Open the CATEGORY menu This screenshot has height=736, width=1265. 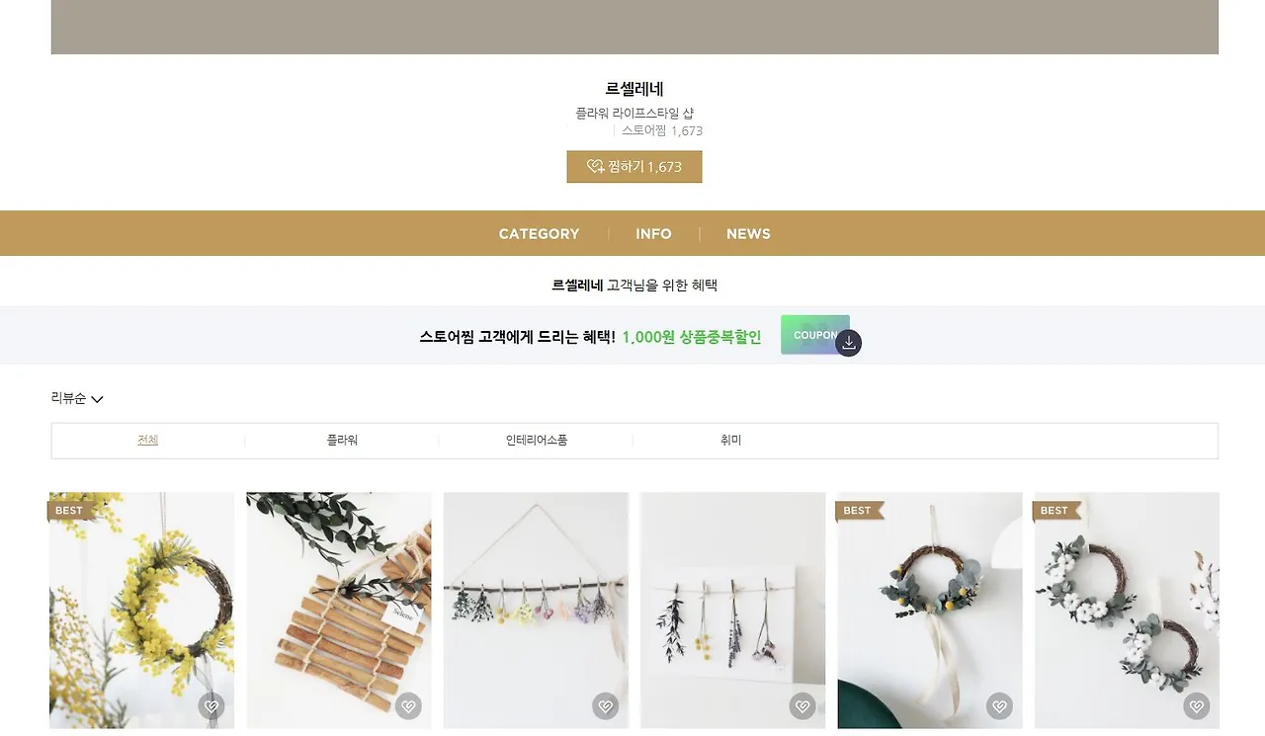click(x=539, y=234)
